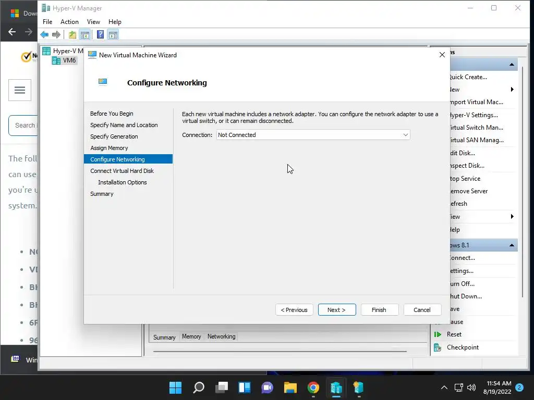Open Windows Start button on taskbar
The image size is (534, 400).
[176, 387]
